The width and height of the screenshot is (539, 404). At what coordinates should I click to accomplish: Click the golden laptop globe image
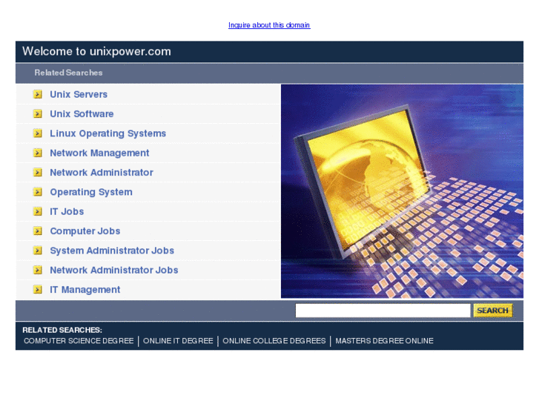click(402, 191)
